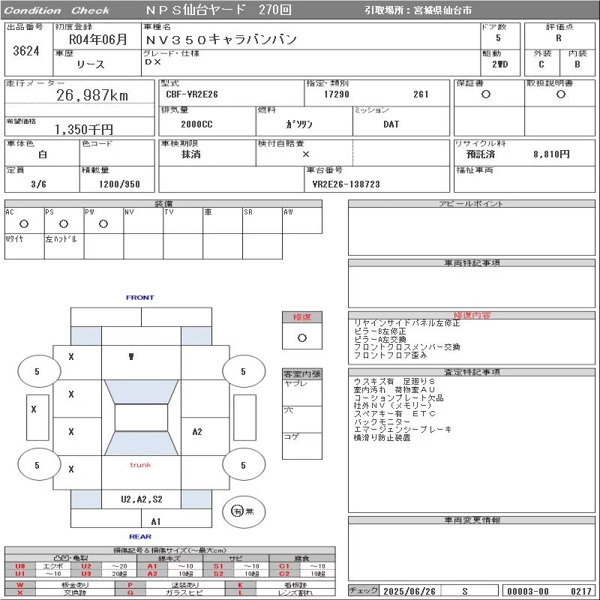Click the U2,A2,S2 rear panel damage mark

coord(142,499)
